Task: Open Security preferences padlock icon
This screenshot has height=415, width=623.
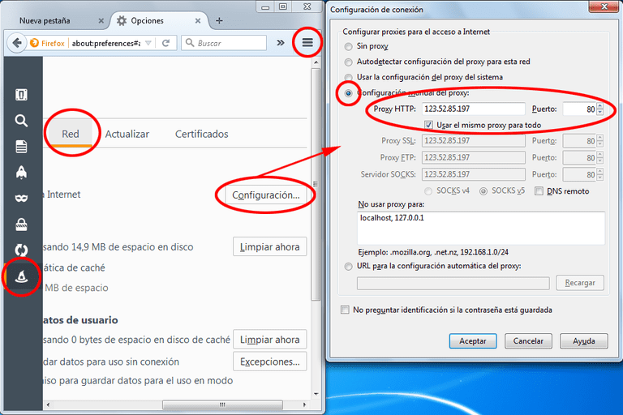Action: [21, 225]
